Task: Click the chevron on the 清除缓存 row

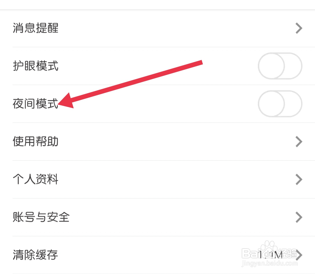Action: (299, 255)
